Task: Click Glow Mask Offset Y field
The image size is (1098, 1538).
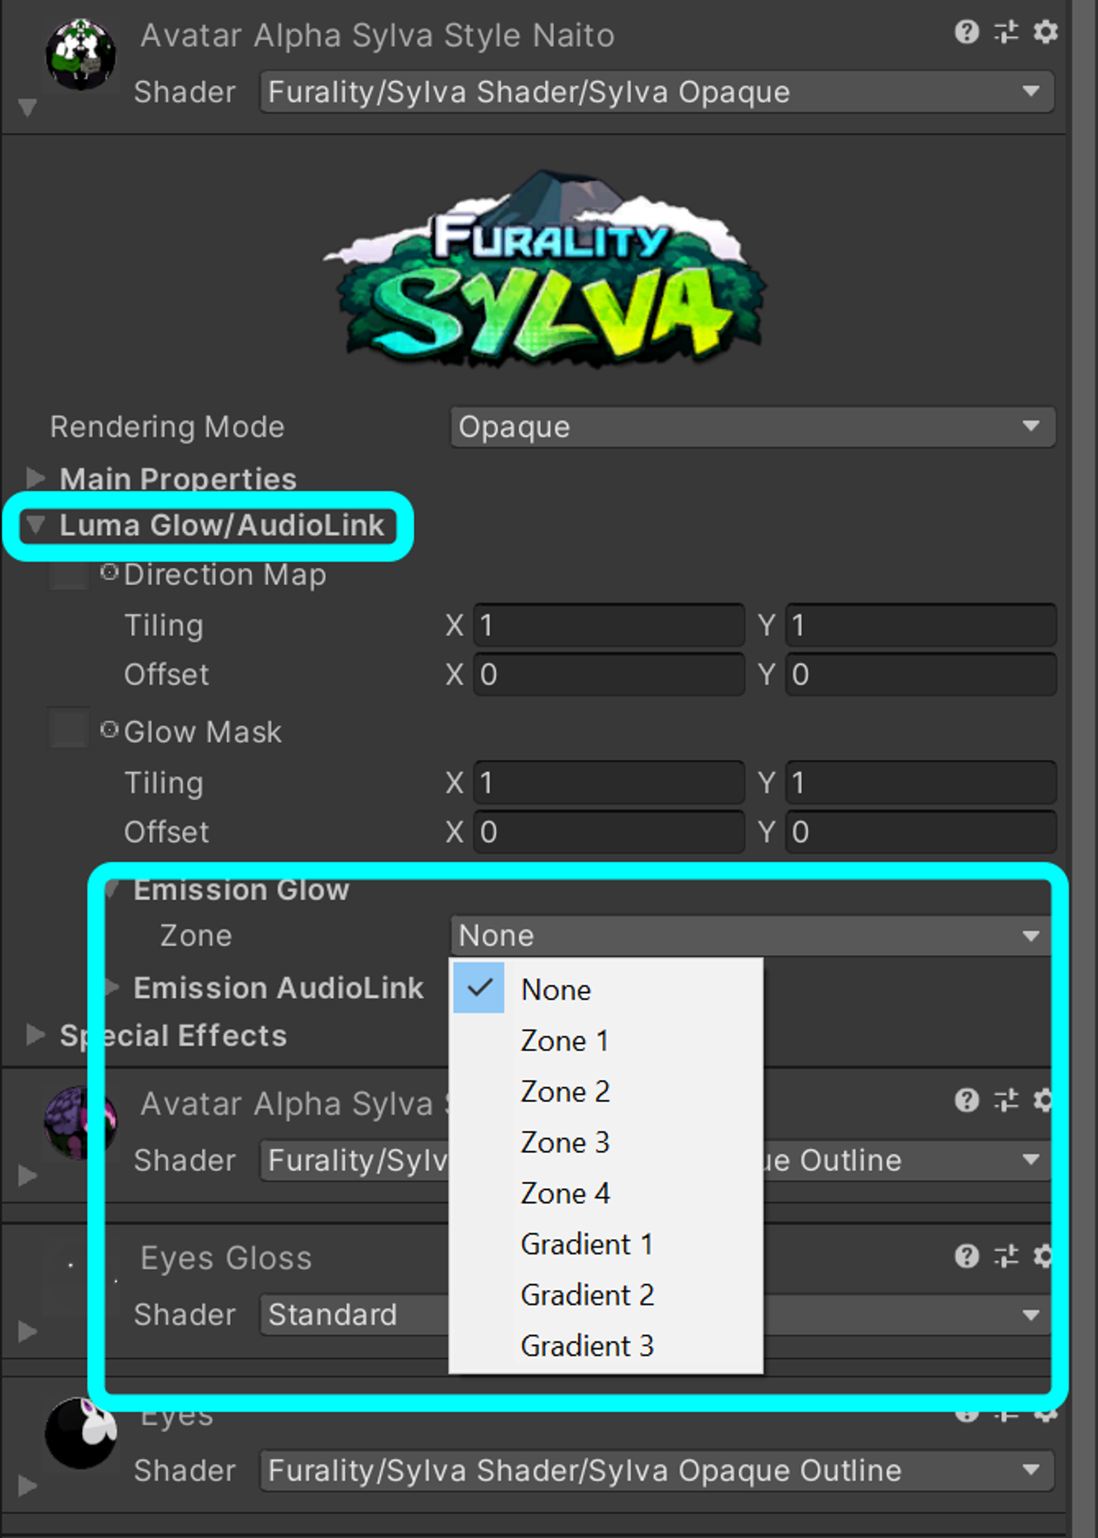Action: pos(921,833)
